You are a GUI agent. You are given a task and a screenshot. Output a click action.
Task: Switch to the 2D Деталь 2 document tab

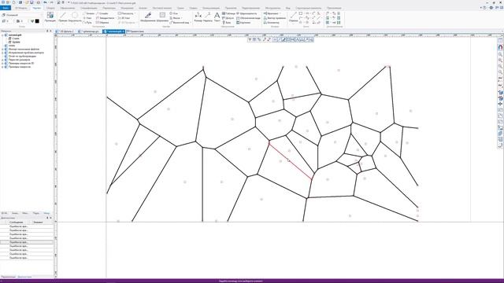(x=66, y=31)
